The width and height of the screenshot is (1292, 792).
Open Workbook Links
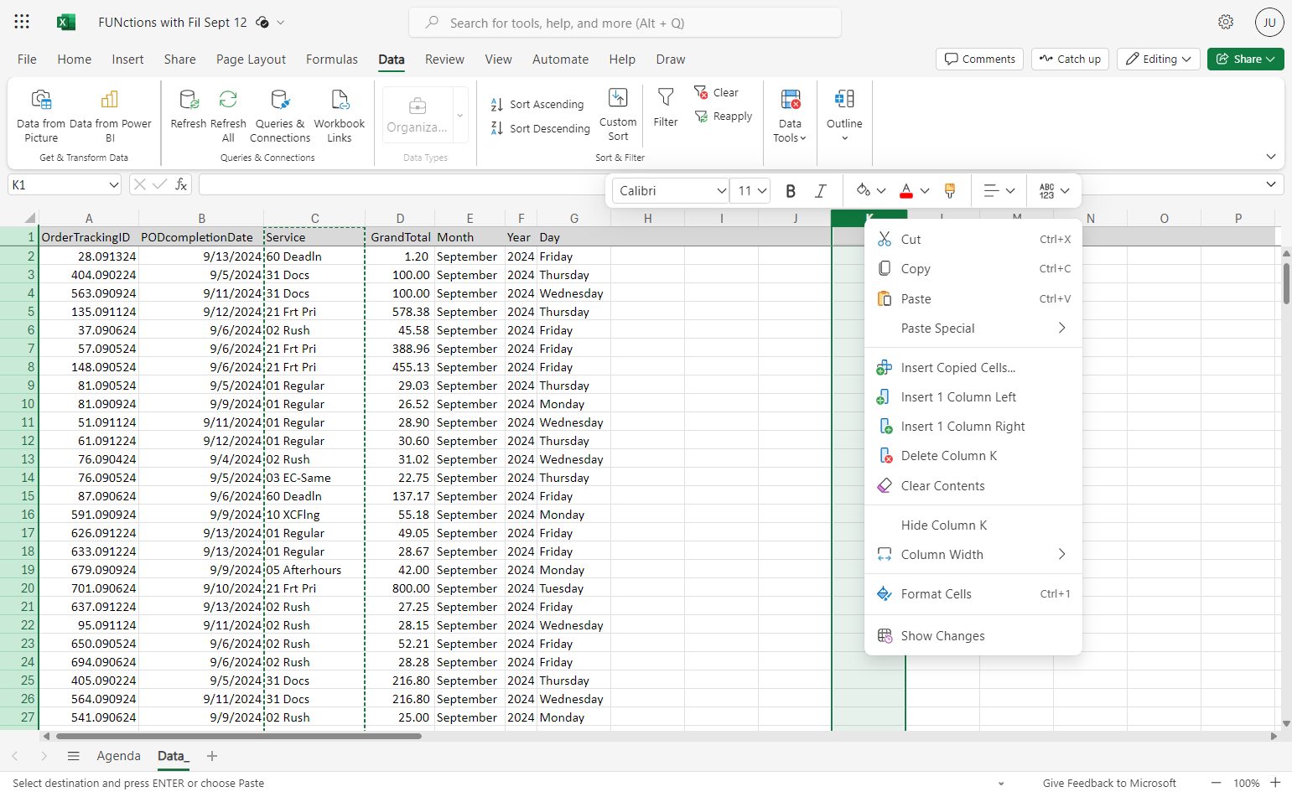(x=340, y=116)
